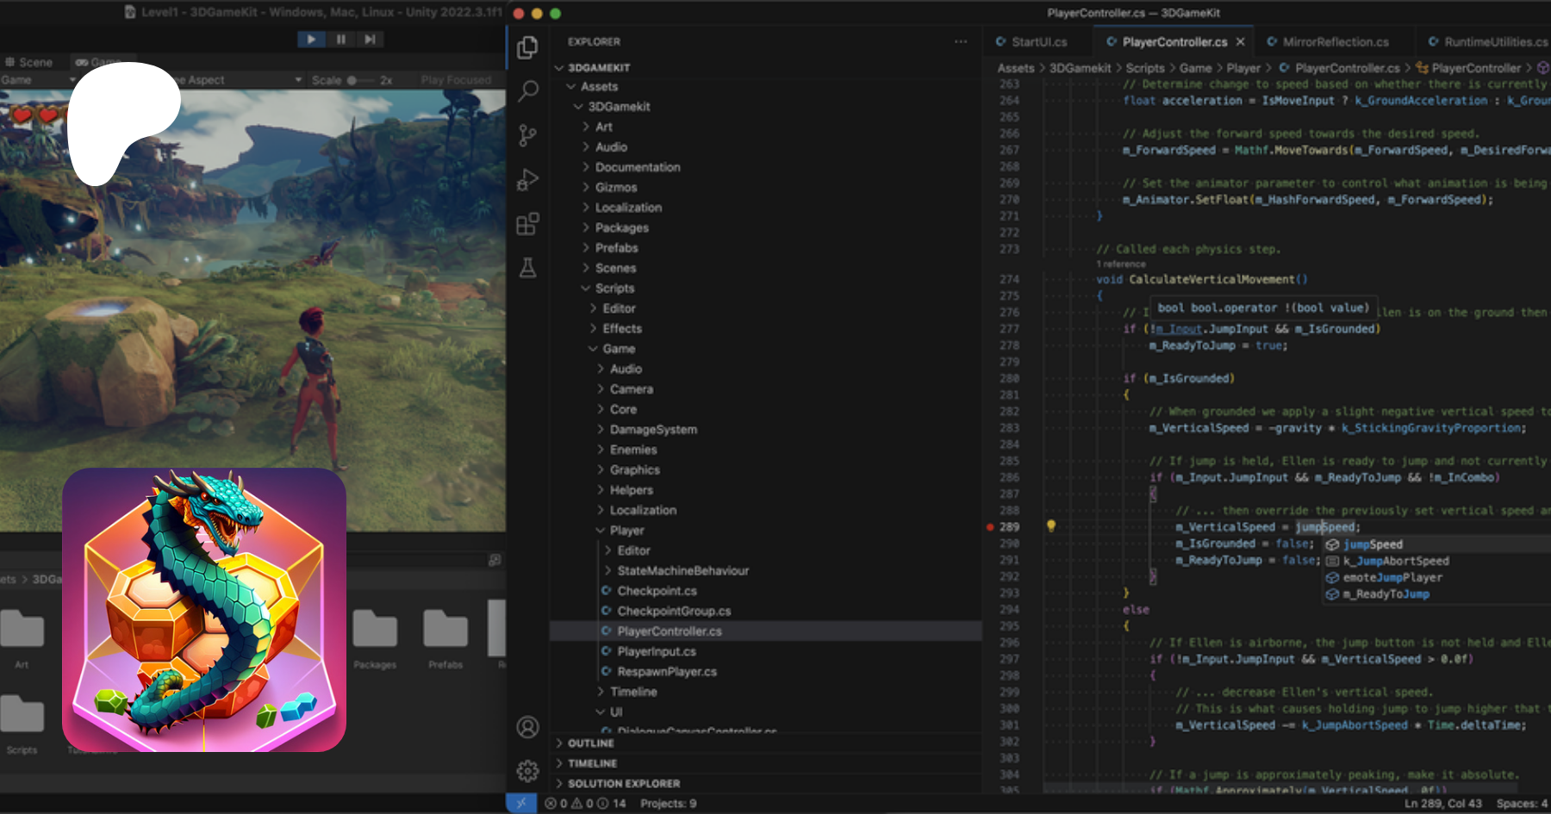Click the Accounts icon in activity bar

coord(528,727)
